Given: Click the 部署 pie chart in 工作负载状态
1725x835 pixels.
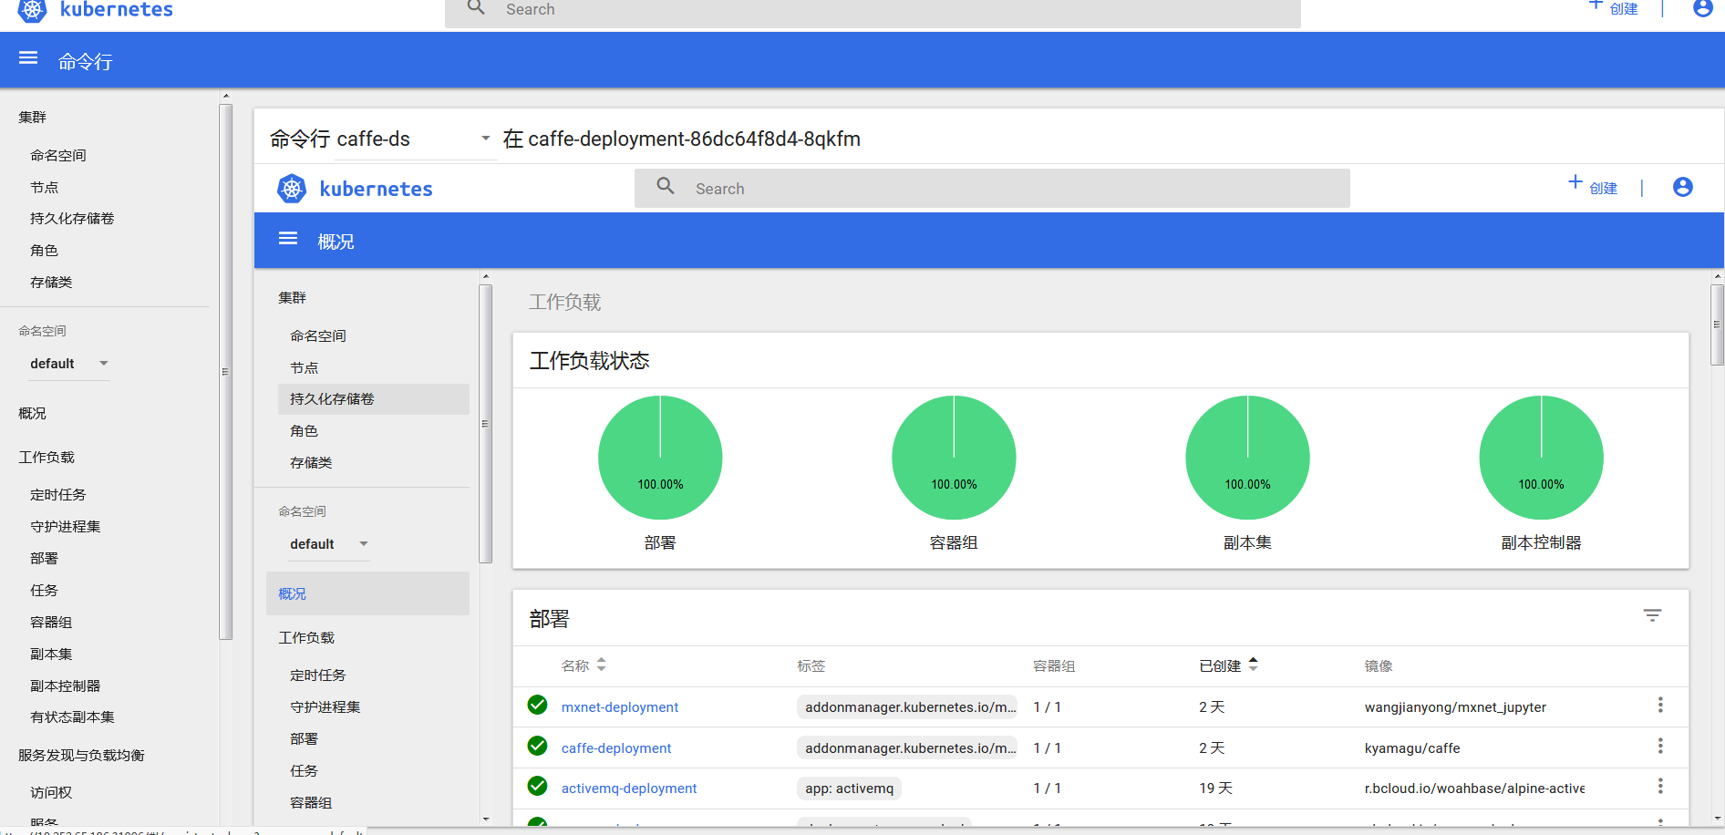Looking at the screenshot, I should (660, 458).
